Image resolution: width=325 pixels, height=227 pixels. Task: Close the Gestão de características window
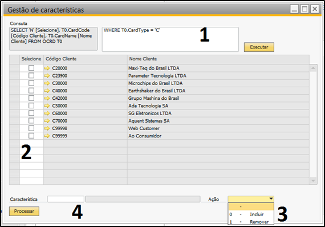(315, 9)
